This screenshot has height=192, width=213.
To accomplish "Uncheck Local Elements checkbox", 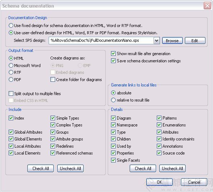I will (11, 153).
